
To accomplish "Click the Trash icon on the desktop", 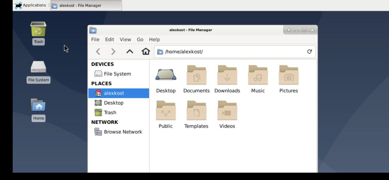I will point(38,29).
